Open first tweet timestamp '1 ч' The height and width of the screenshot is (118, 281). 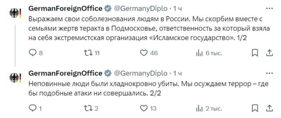point(177,8)
